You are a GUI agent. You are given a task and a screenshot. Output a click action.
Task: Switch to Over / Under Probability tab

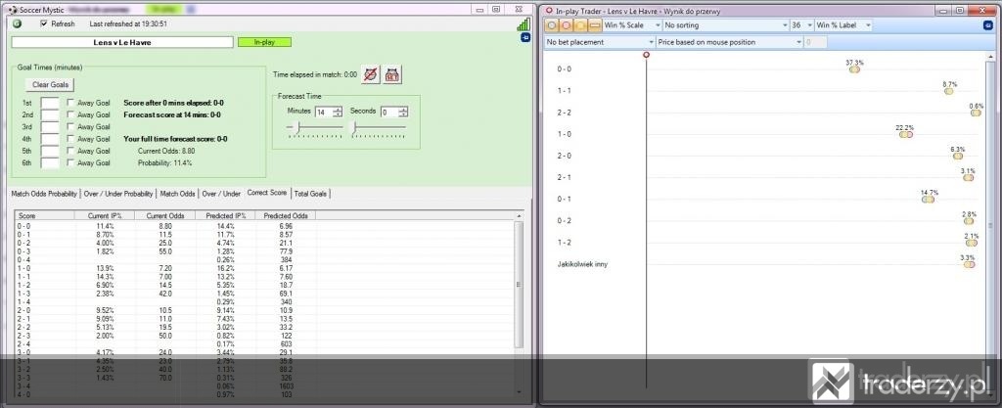tap(118, 194)
